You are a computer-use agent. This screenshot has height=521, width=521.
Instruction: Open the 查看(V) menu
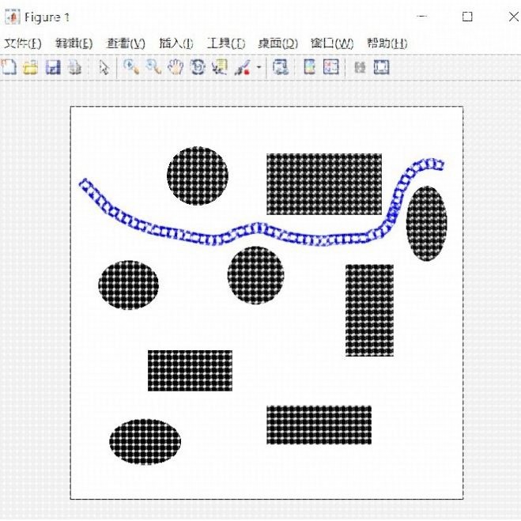click(126, 43)
